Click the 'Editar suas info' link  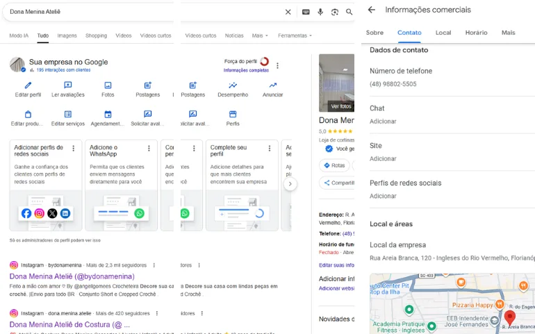[x=336, y=265]
